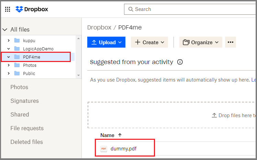Open the LogicAppDemo folder label
Viewport: 257px width, 160px height.
click(38, 49)
